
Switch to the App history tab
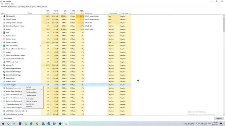pyautogui.click(x=21, y=7)
